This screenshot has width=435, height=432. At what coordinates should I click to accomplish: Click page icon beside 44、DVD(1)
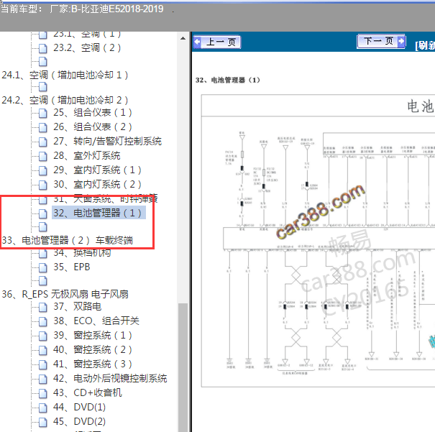(42, 408)
